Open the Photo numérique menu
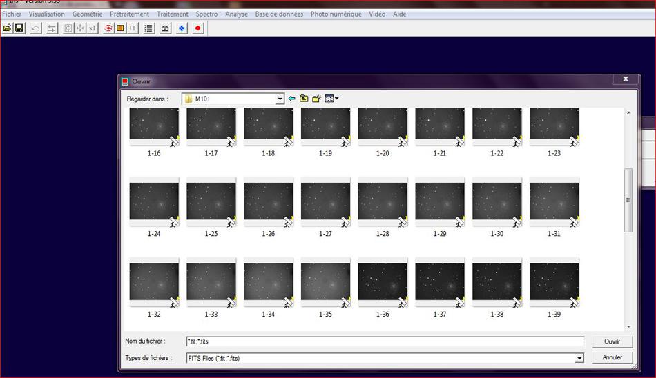The image size is (656, 378). pos(336,14)
